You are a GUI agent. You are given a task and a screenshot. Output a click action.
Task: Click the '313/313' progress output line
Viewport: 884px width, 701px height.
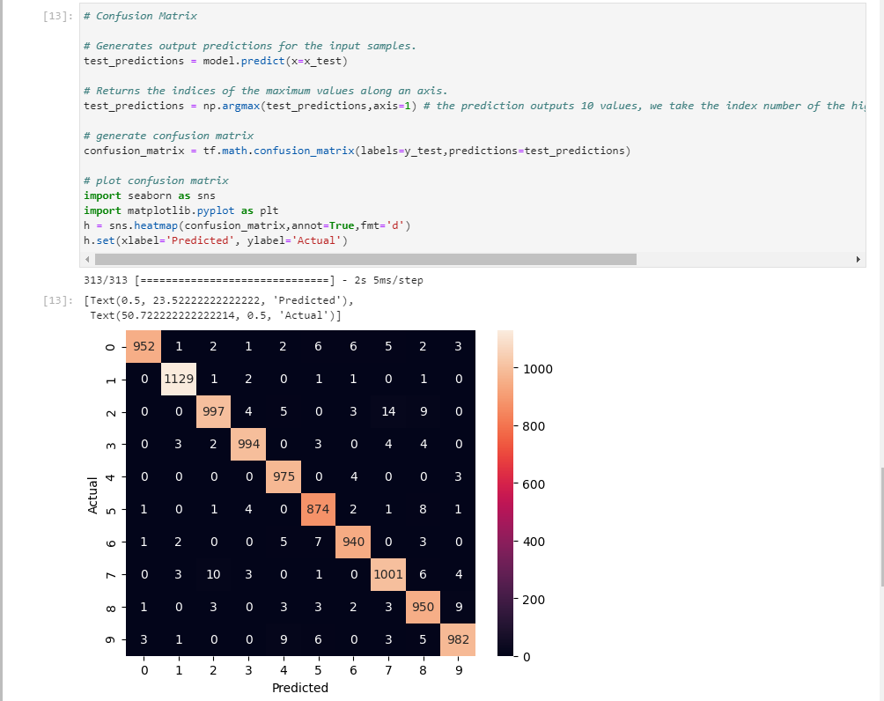click(253, 280)
